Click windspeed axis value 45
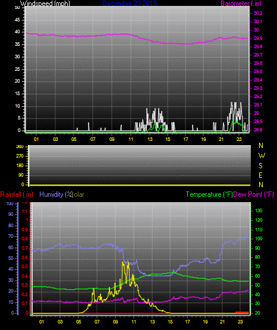 (17, 20)
